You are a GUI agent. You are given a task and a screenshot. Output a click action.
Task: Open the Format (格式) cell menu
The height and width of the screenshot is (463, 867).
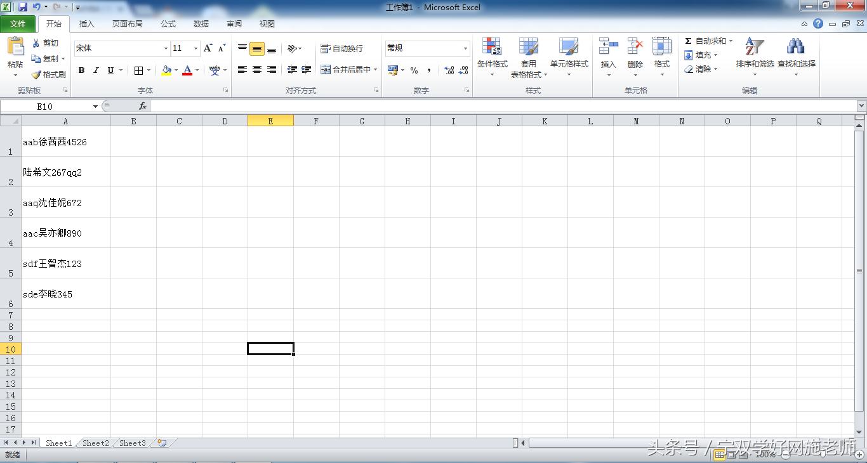coord(662,56)
